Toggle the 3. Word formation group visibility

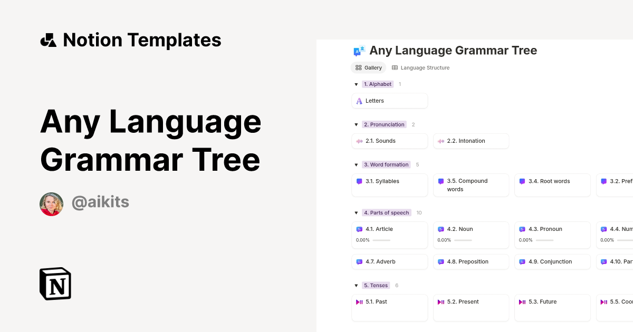356,164
